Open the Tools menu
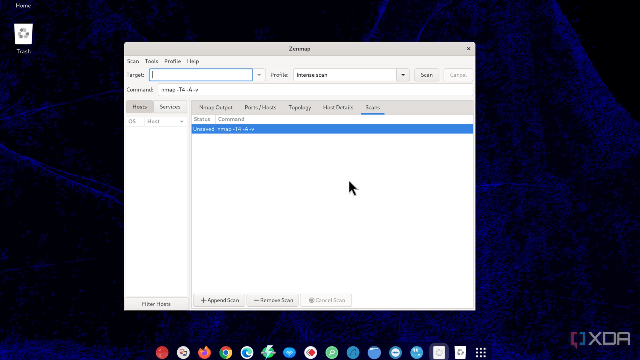This screenshot has height=360, width=640. pos(151,61)
